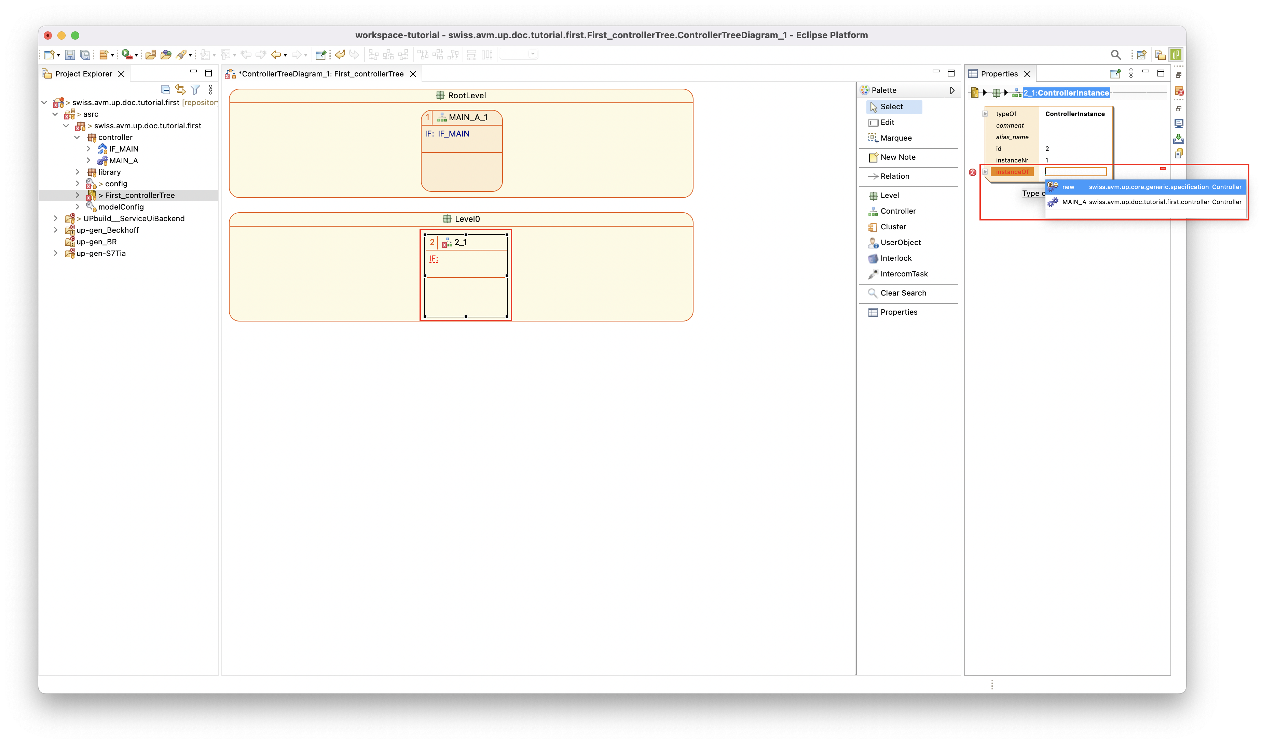The image size is (1262, 744).
Task: Select the Controller tool in the Palette
Action: coord(897,211)
